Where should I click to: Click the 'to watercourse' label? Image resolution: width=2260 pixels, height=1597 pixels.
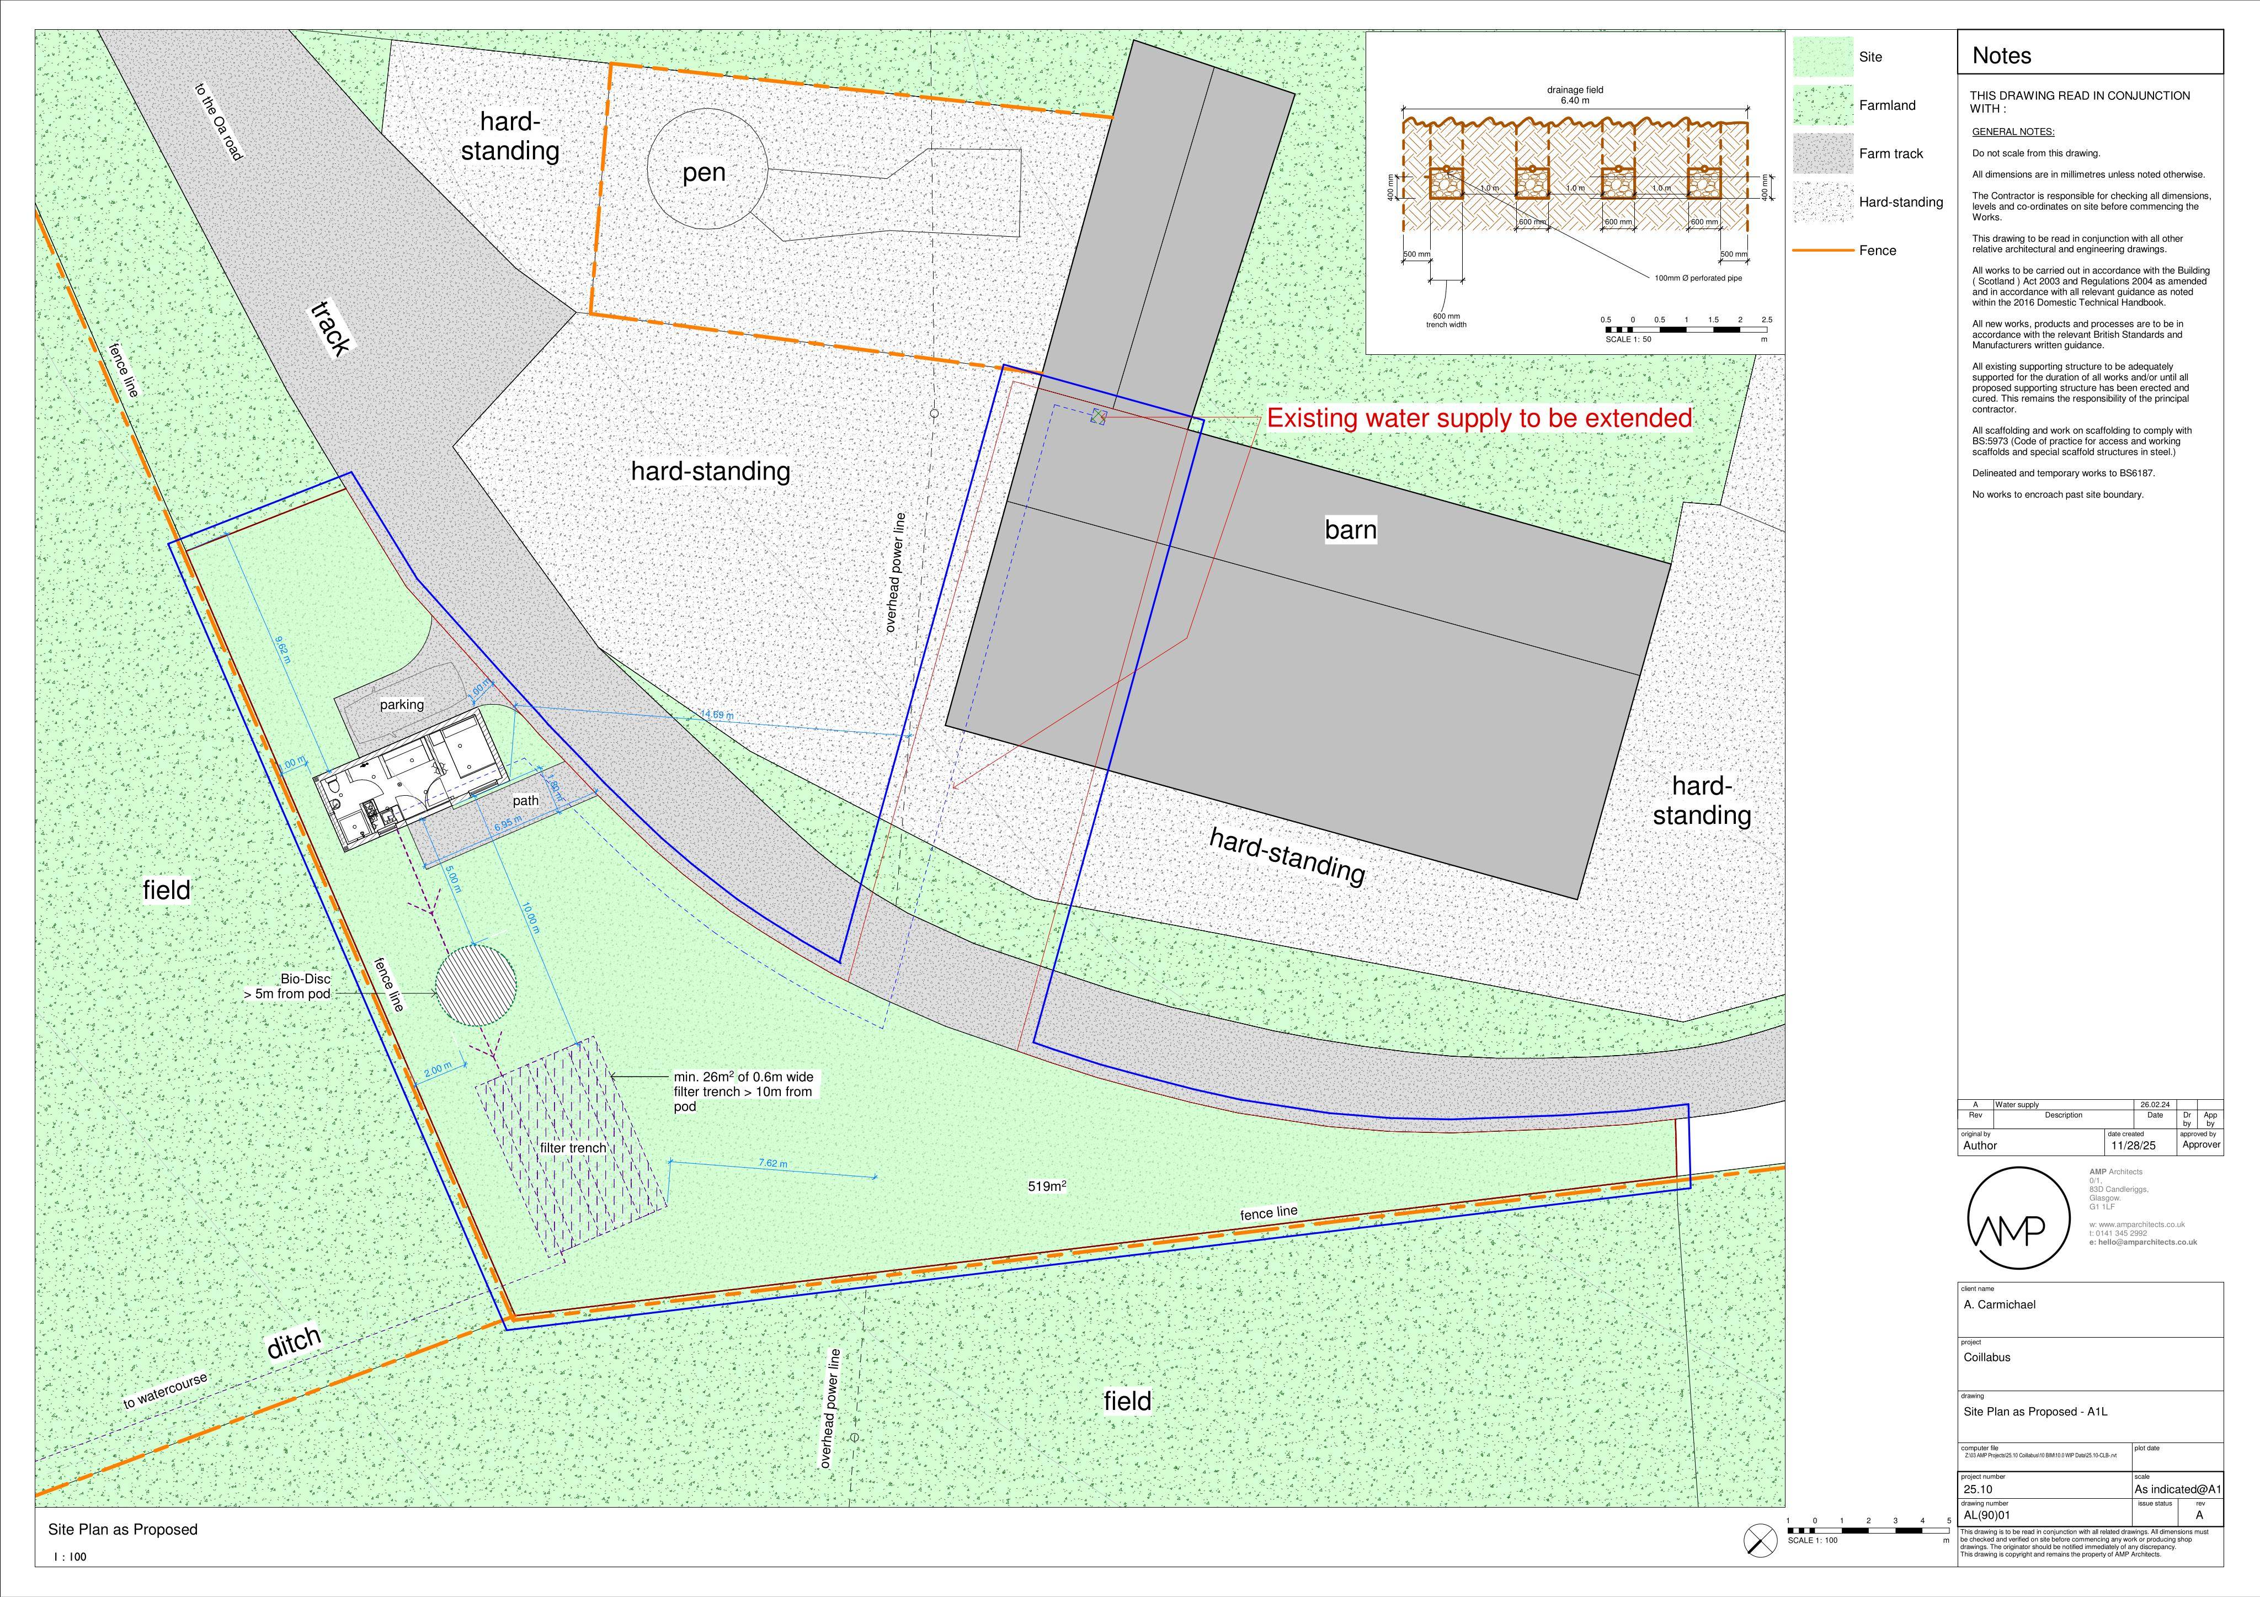(166, 1391)
